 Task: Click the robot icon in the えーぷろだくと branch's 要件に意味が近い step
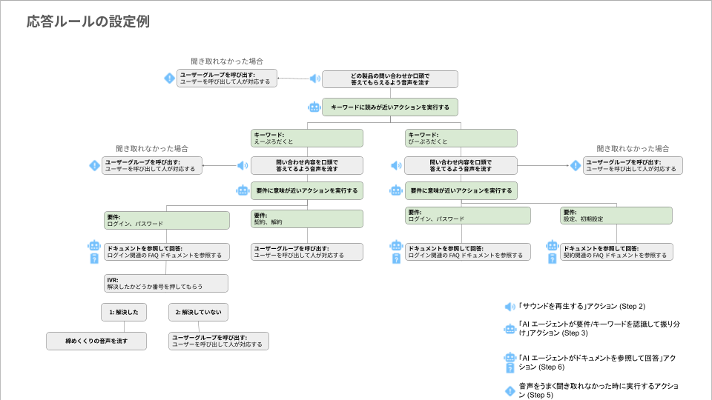coord(243,190)
